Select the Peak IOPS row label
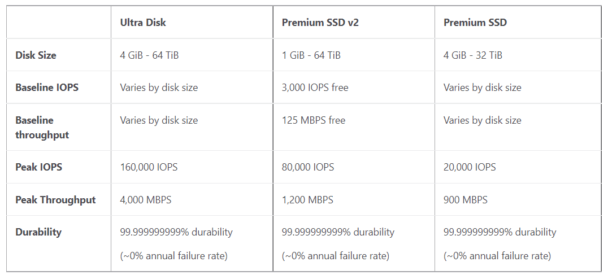Viewport: 608px width, 279px height. point(39,167)
